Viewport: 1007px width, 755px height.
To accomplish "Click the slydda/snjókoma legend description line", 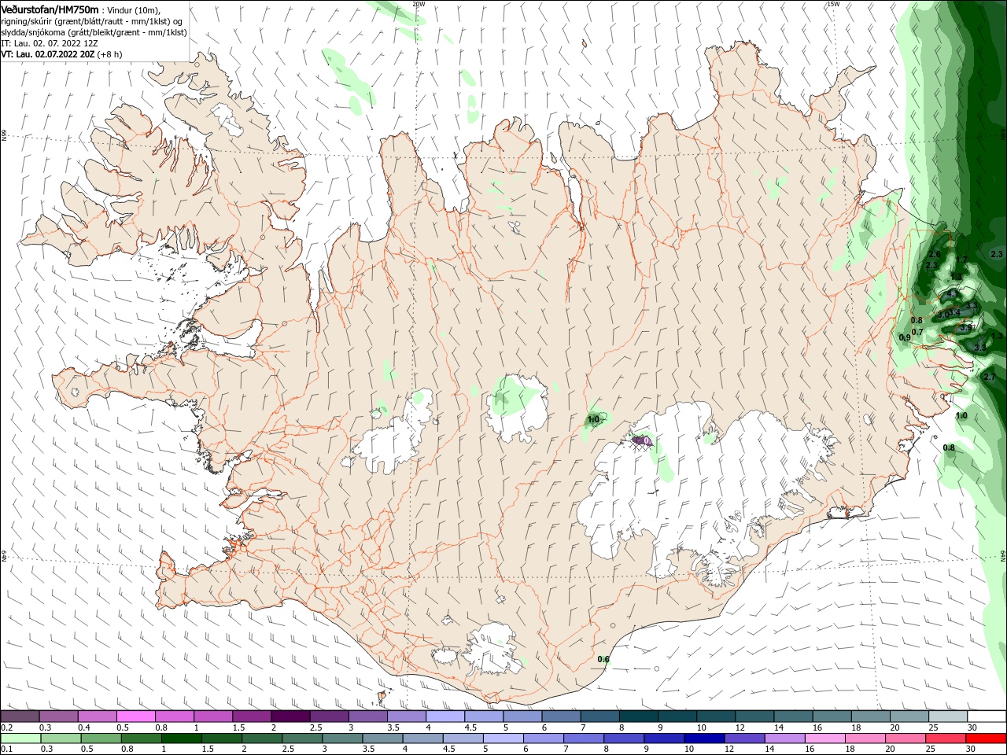I will pos(94,32).
